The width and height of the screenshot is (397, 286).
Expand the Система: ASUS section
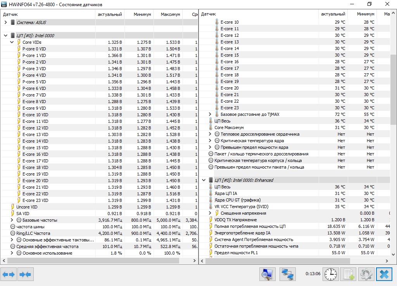[x=5, y=22]
